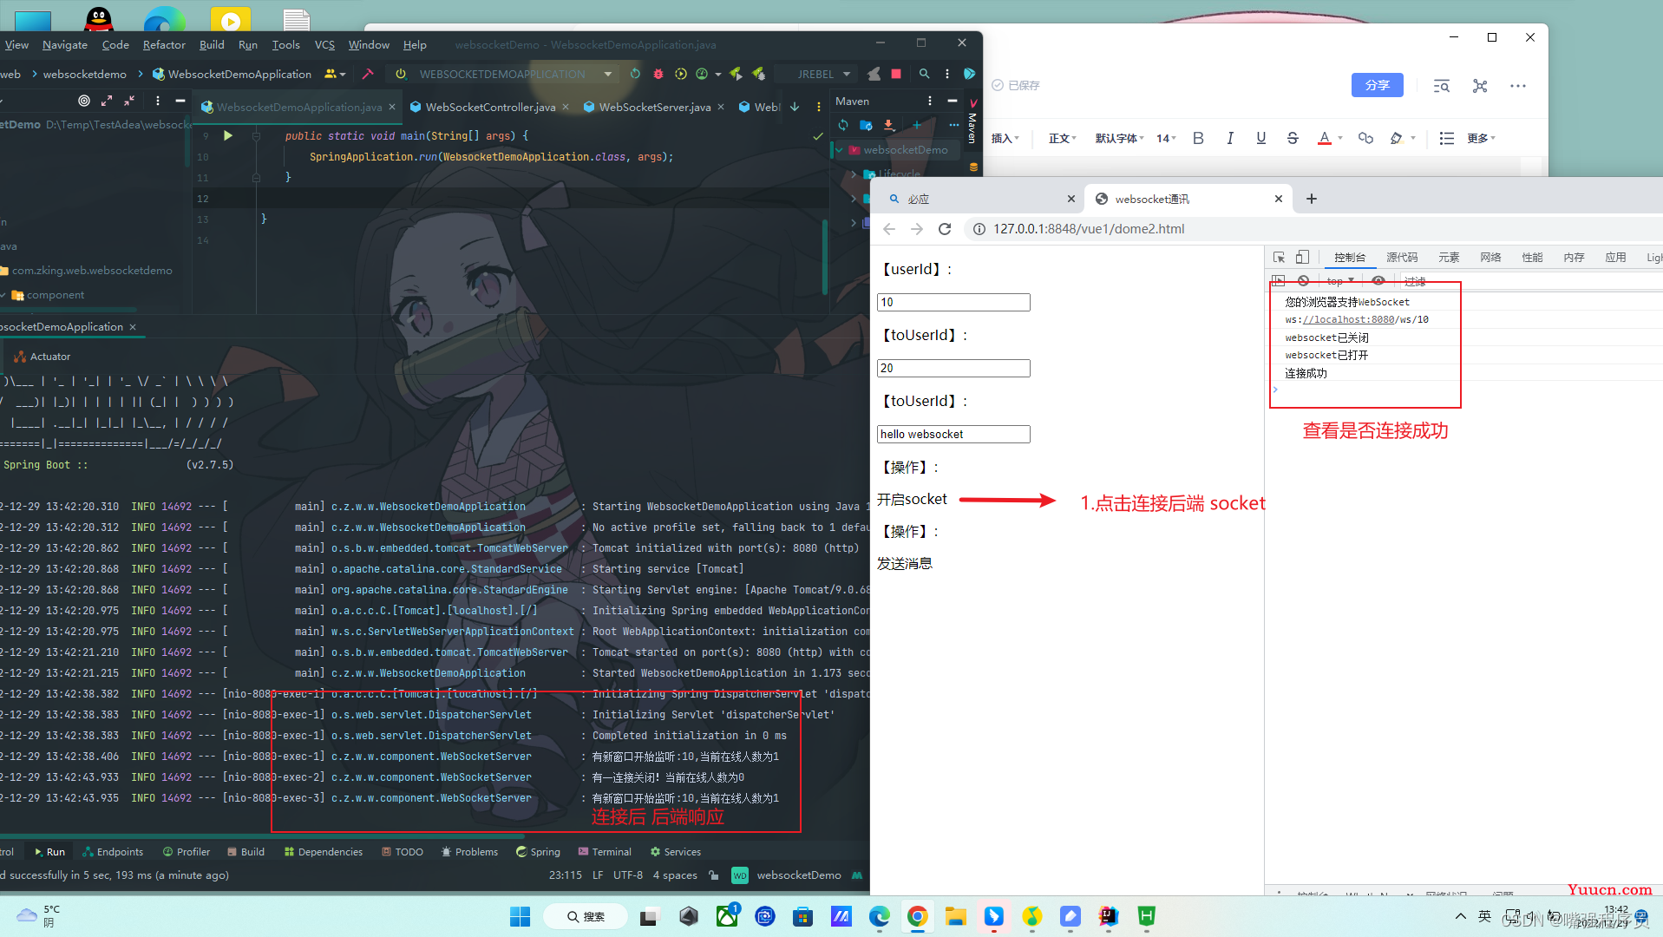Open Windows Start button on taskbar
Viewport: 1663px width, 937px height.
pyautogui.click(x=520, y=916)
